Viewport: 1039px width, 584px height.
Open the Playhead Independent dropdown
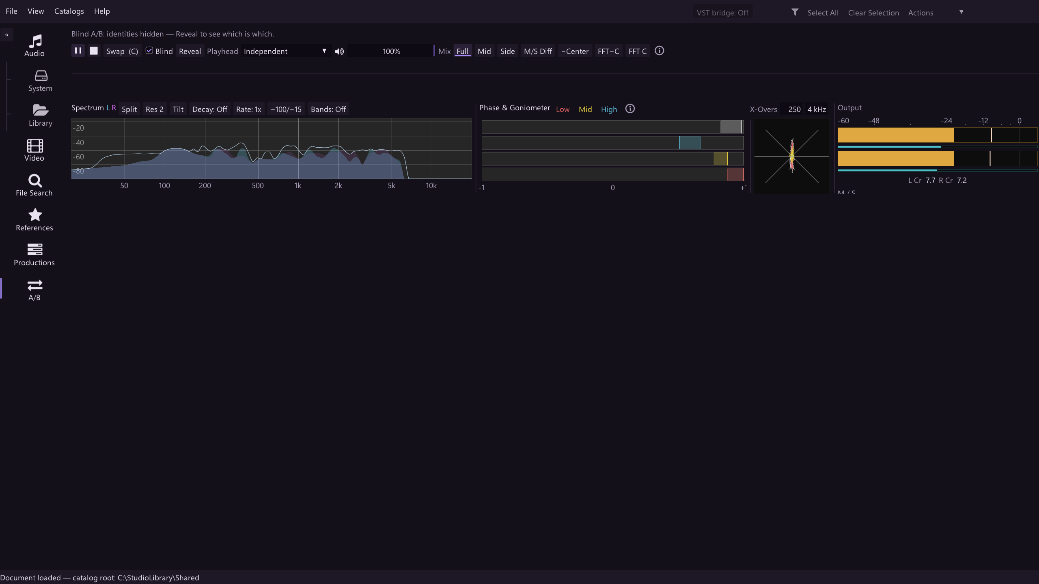coord(286,51)
